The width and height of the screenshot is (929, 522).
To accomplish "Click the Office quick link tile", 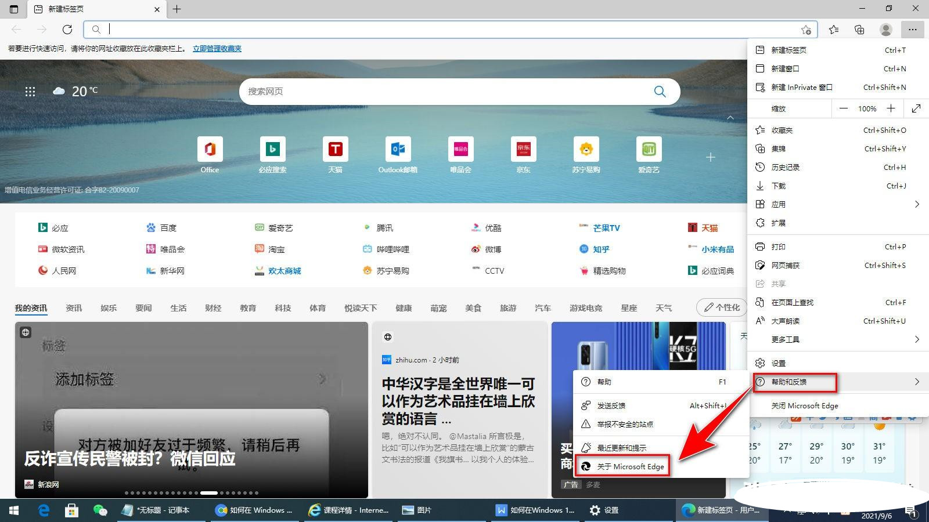I will click(x=210, y=155).
